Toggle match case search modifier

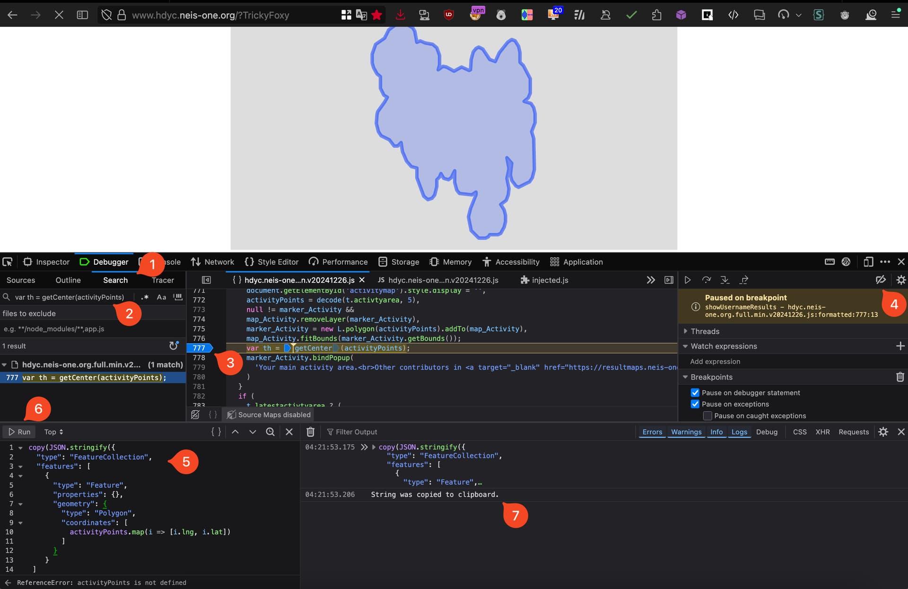(x=162, y=297)
